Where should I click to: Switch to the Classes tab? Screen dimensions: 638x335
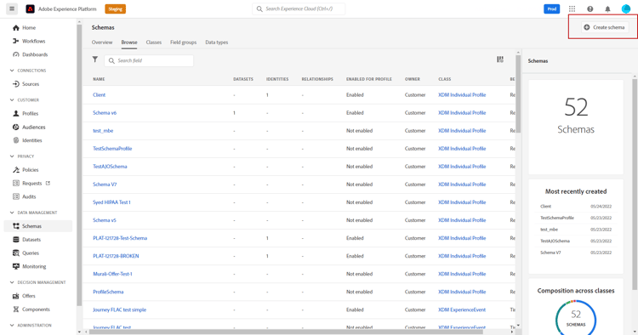pyautogui.click(x=154, y=43)
